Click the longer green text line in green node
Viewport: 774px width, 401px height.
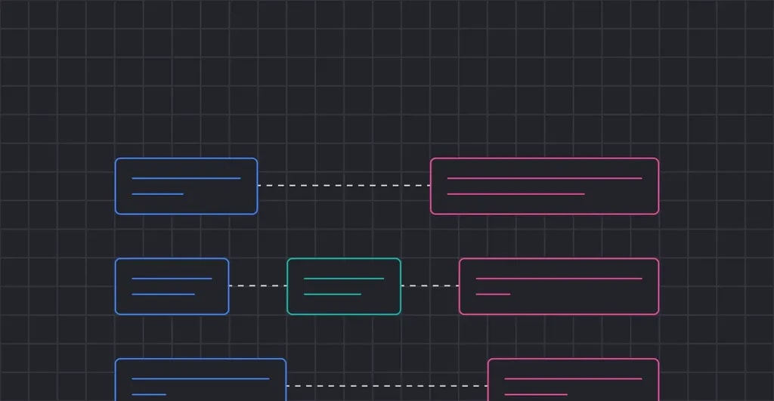click(x=344, y=279)
